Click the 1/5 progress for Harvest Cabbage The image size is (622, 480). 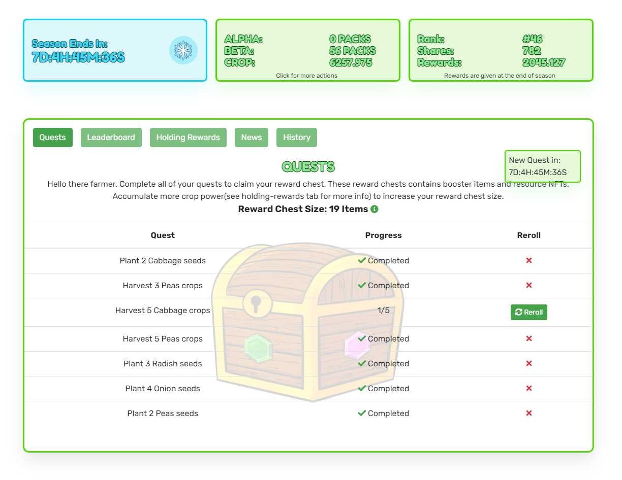[384, 310]
